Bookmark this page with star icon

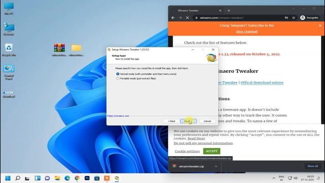click(x=294, y=18)
